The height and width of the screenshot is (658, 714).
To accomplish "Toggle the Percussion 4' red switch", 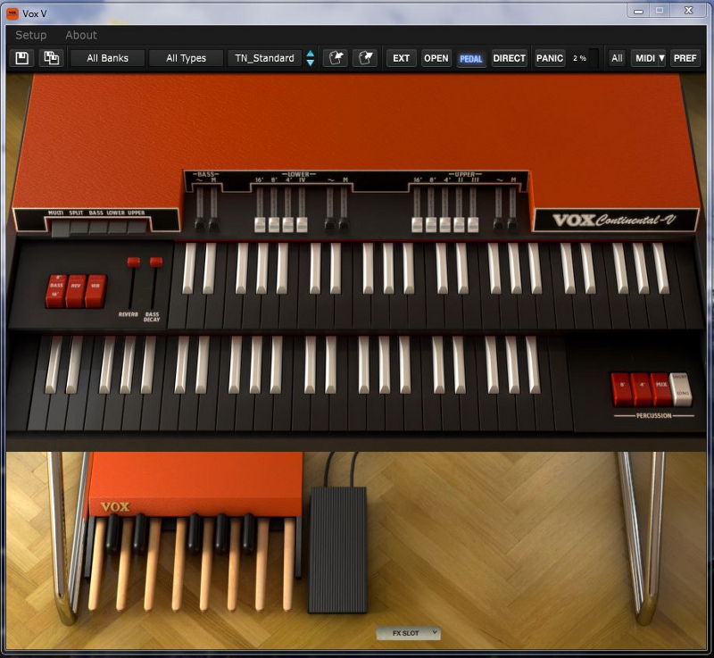I will point(642,389).
